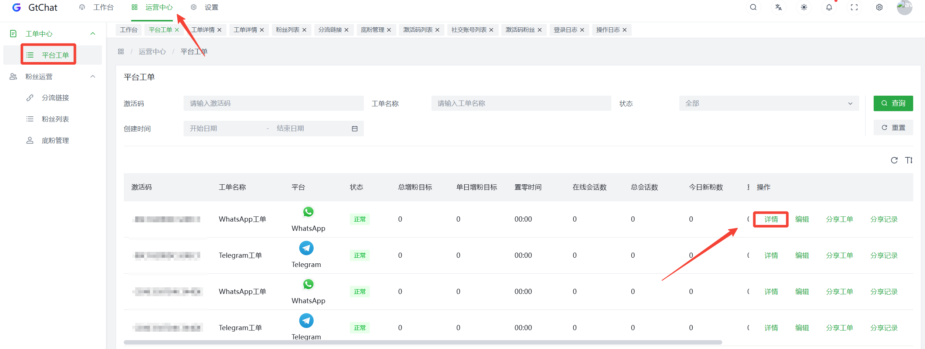Toggle fullscreen mode icon

(854, 7)
